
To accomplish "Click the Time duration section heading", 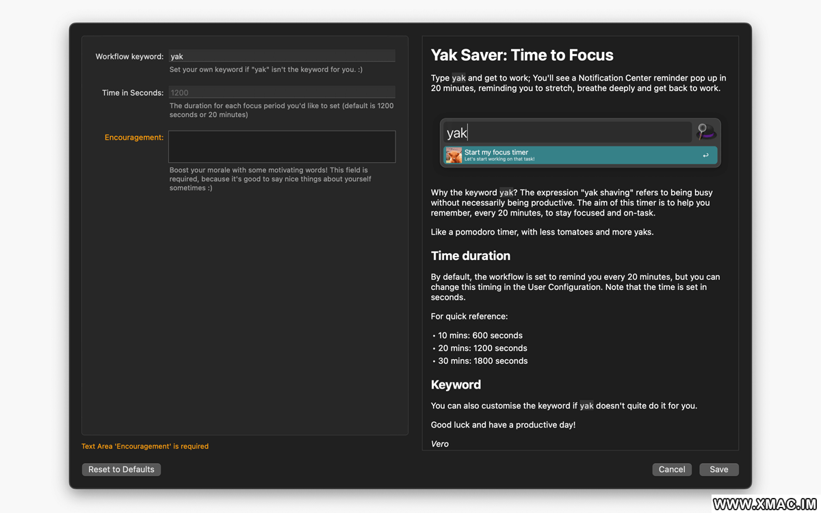I will 470,256.
